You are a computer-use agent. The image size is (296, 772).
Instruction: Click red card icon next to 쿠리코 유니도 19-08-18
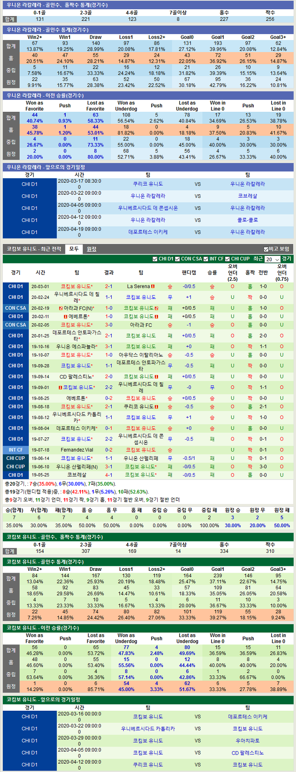(157, 407)
